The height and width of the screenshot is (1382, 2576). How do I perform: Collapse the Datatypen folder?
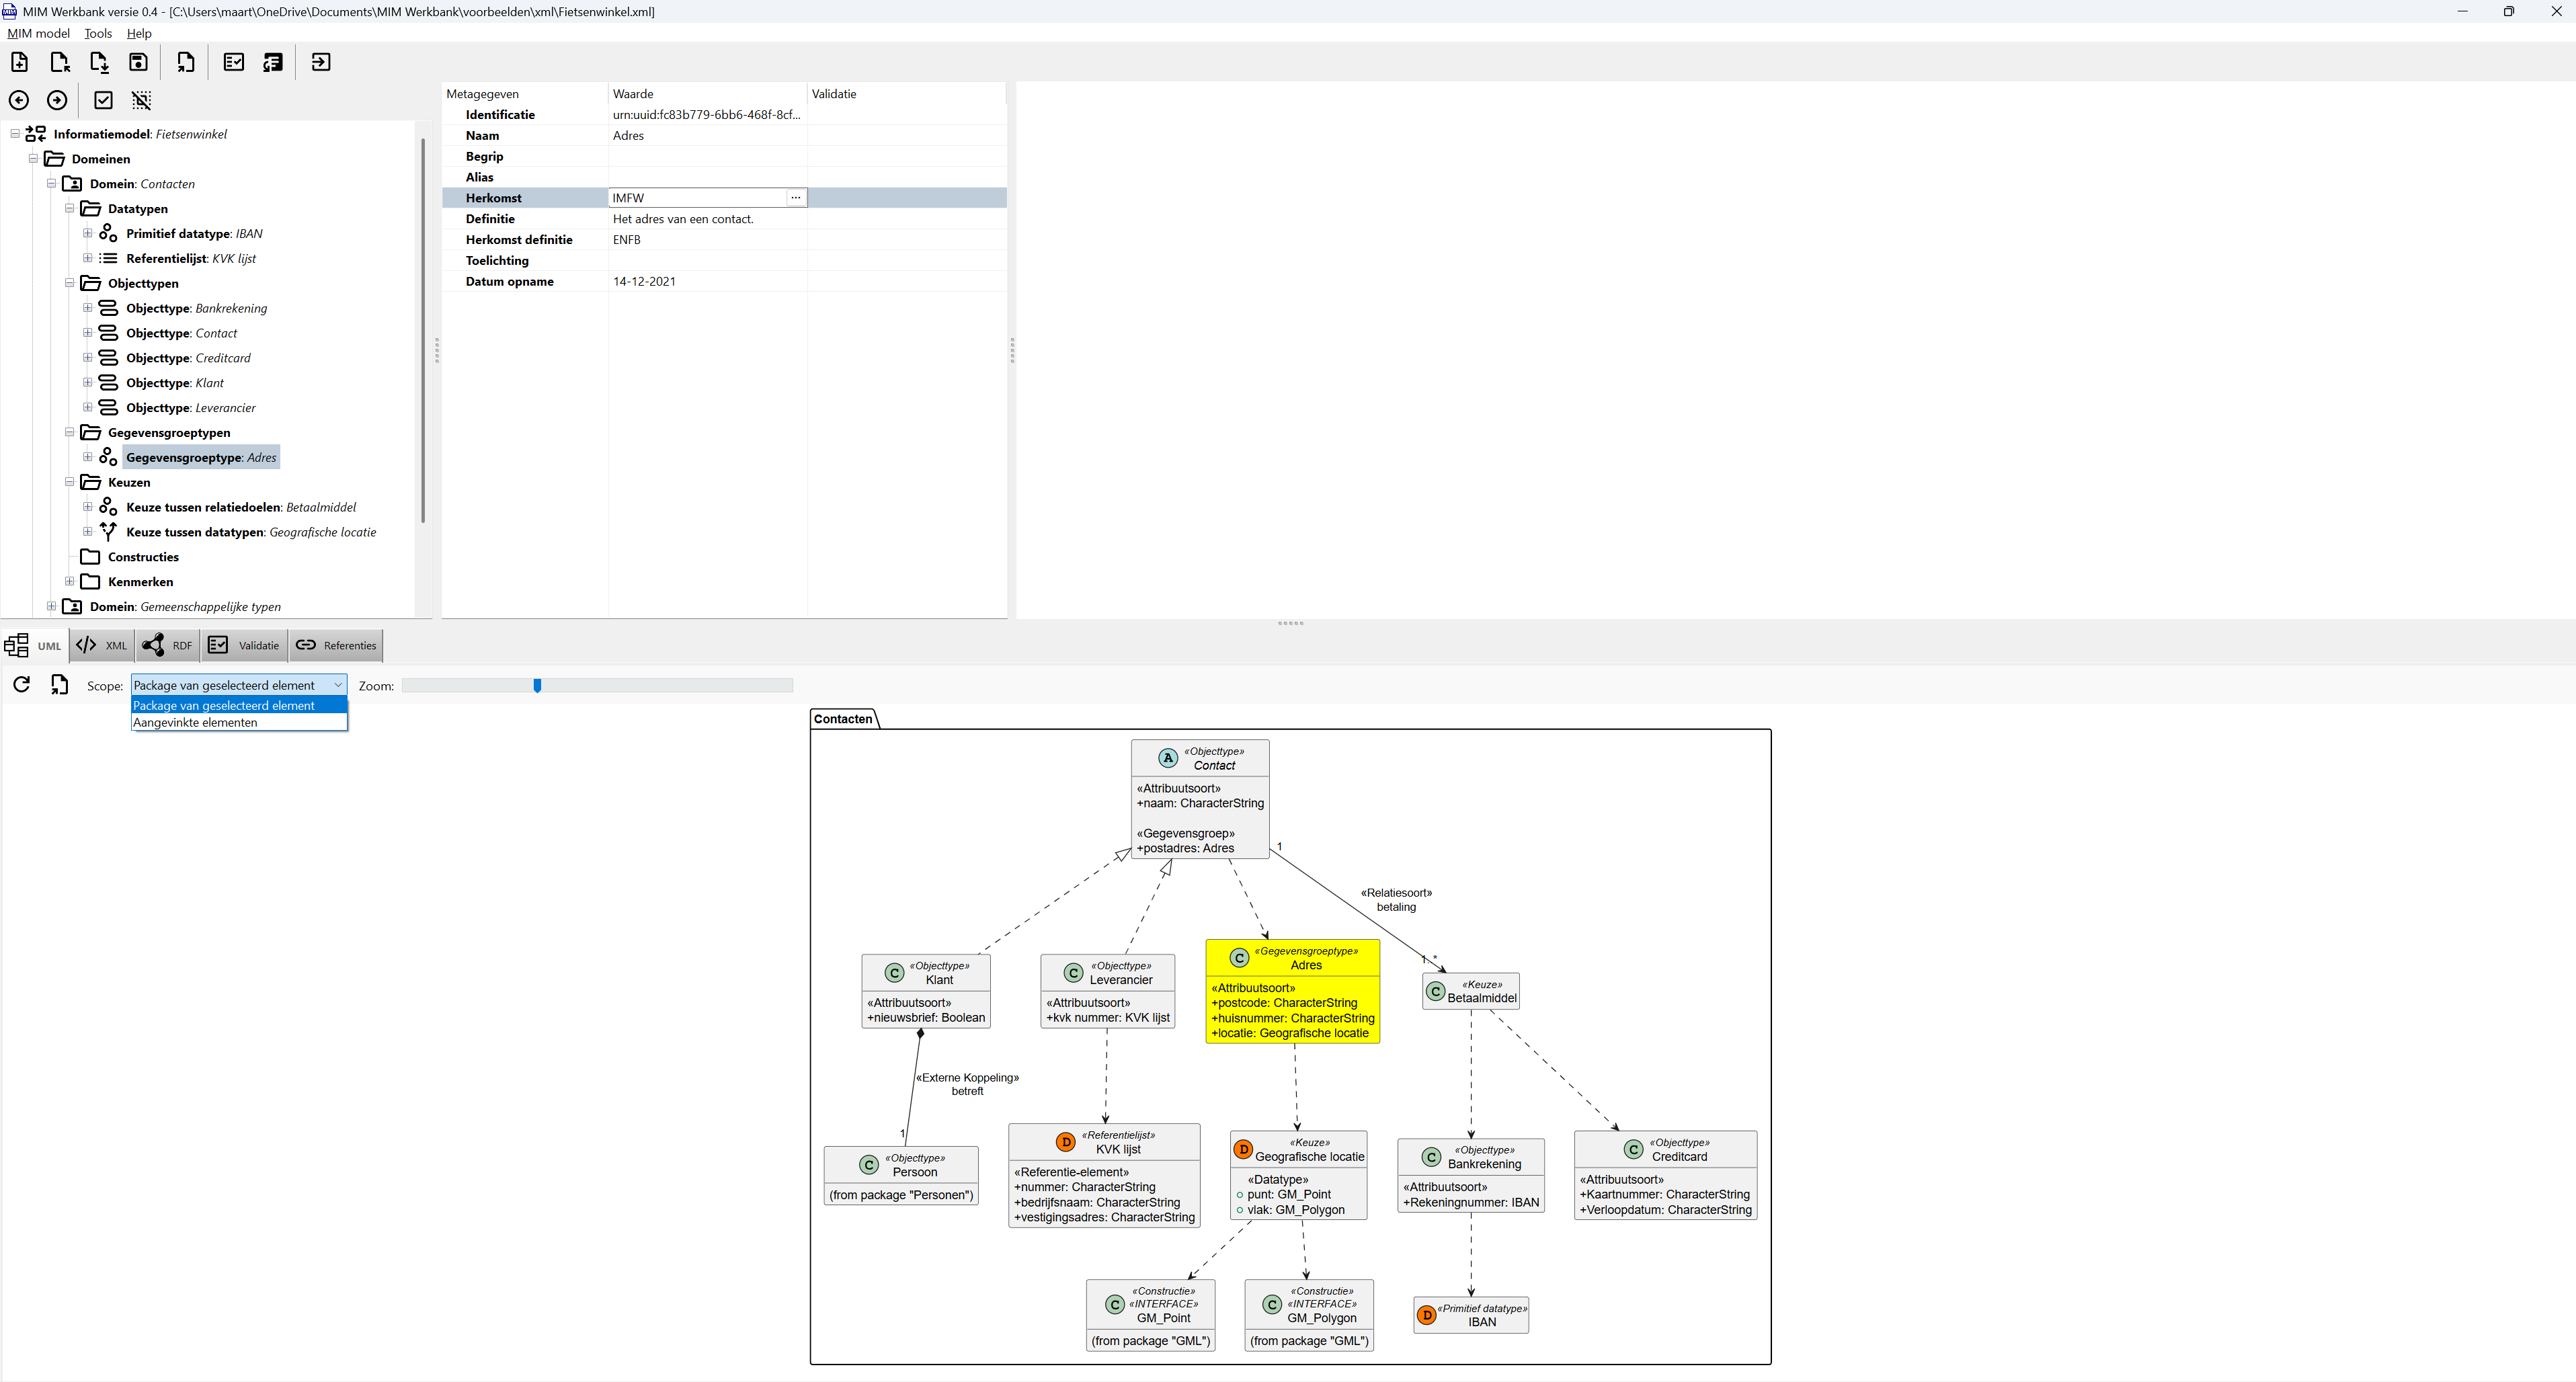pyautogui.click(x=69, y=208)
